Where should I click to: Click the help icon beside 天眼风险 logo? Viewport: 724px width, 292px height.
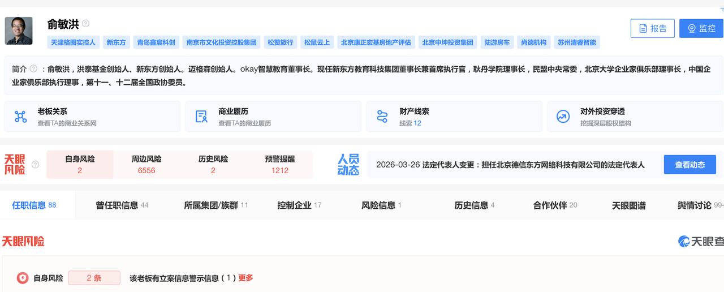click(35, 165)
